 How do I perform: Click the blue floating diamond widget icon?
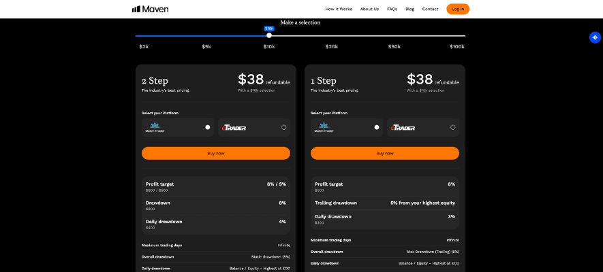(x=595, y=37)
